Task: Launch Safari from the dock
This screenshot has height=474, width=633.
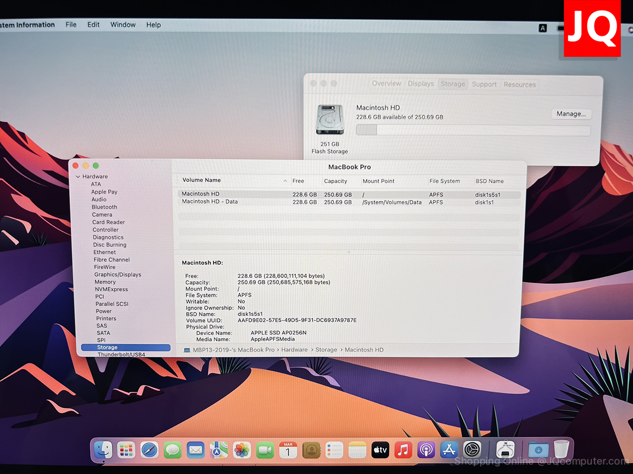Action: coord(149,450)
